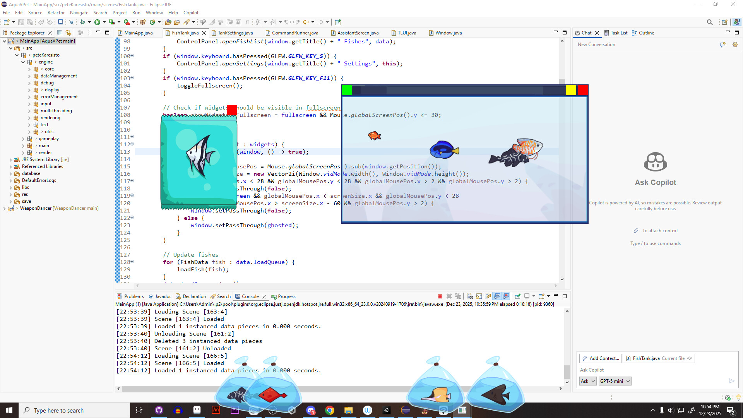Launch Debug mode from the toolbar

83,22
